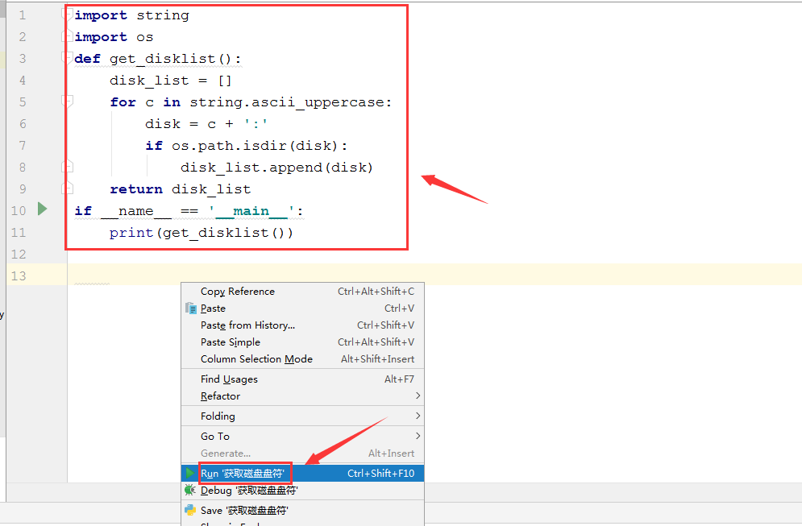This screenshot has width=802, height=526.
Task: Click "disk = c + ':'" on line 6
Action: point(206,124)
